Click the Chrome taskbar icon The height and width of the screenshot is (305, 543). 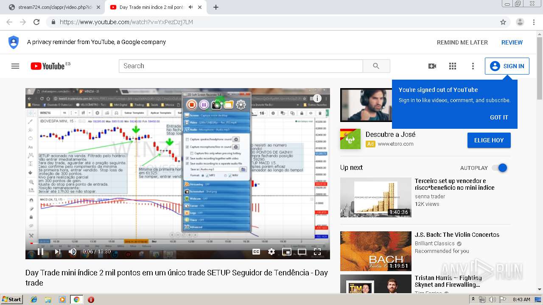coord(76,299)
